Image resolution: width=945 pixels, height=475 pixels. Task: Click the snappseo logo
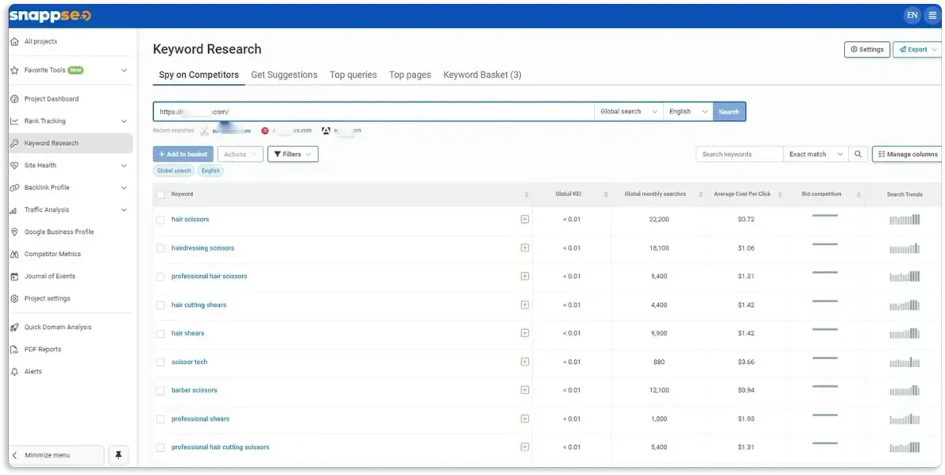click(x=50, y=16)
